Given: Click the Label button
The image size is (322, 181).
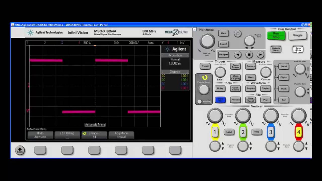Looking at the screenshot, I should (x=229, y=132).
